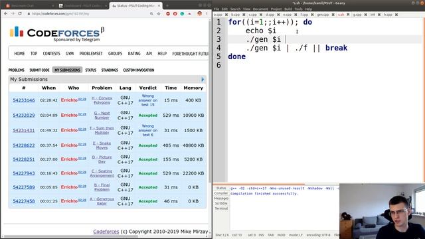Open the GYM nav link
The height and width of the screenshot is (239, 425).
[70, 54]
